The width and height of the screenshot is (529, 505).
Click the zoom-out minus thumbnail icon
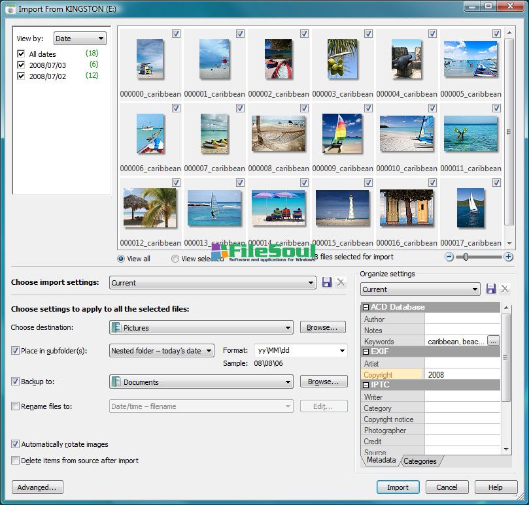449,257
